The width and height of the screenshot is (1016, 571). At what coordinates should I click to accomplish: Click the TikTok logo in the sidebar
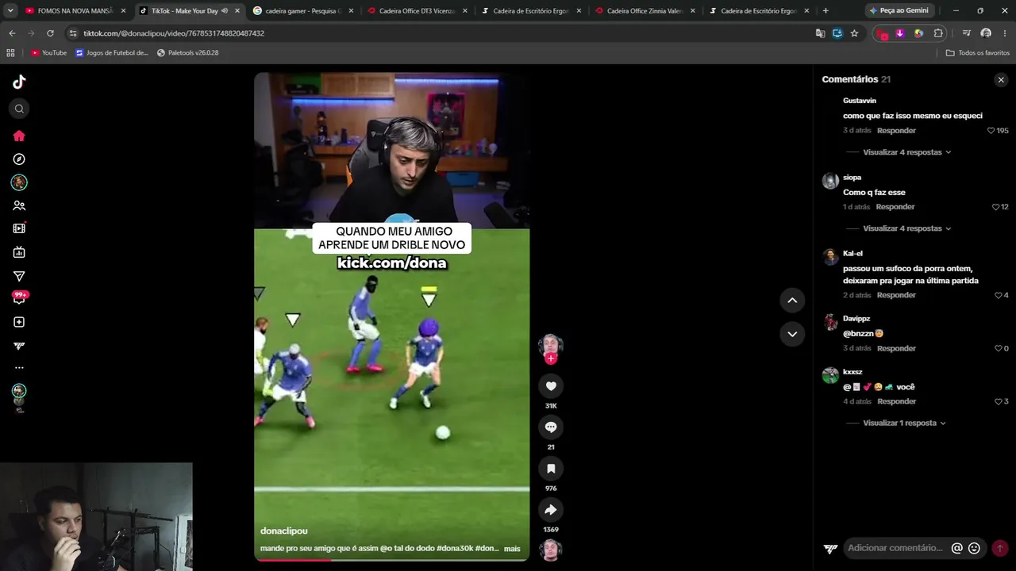(19, 82)
